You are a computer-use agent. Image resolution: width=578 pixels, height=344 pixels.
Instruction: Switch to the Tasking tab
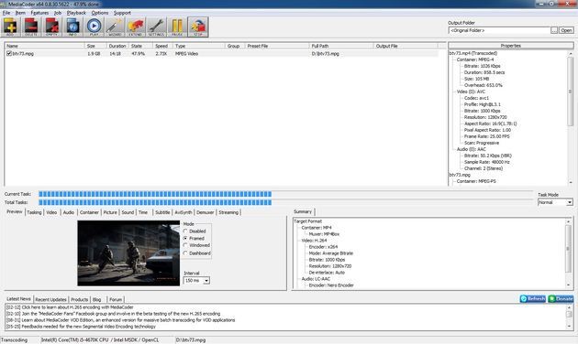pyautogui.click(x=34, y=212)
